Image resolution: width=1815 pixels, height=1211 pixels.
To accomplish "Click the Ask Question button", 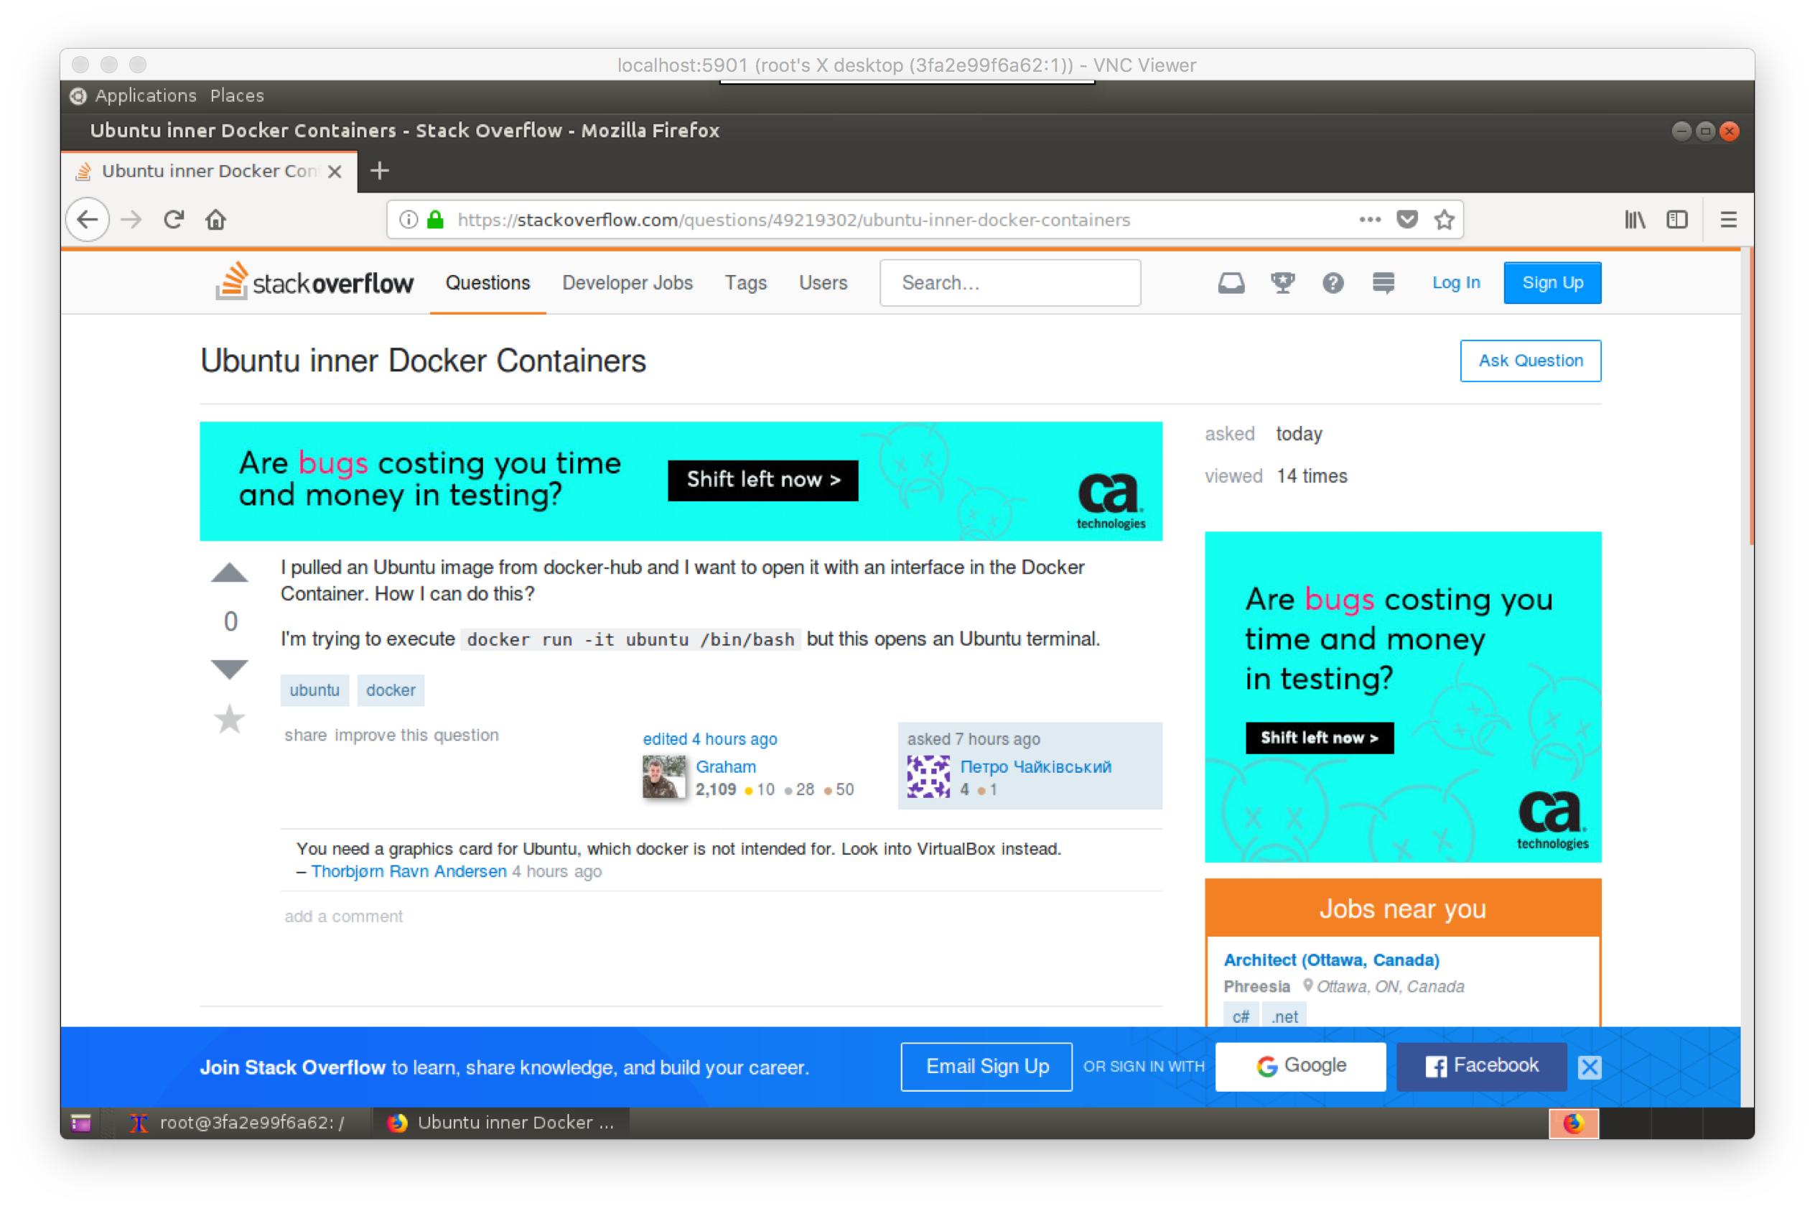I will (1529, 360).
